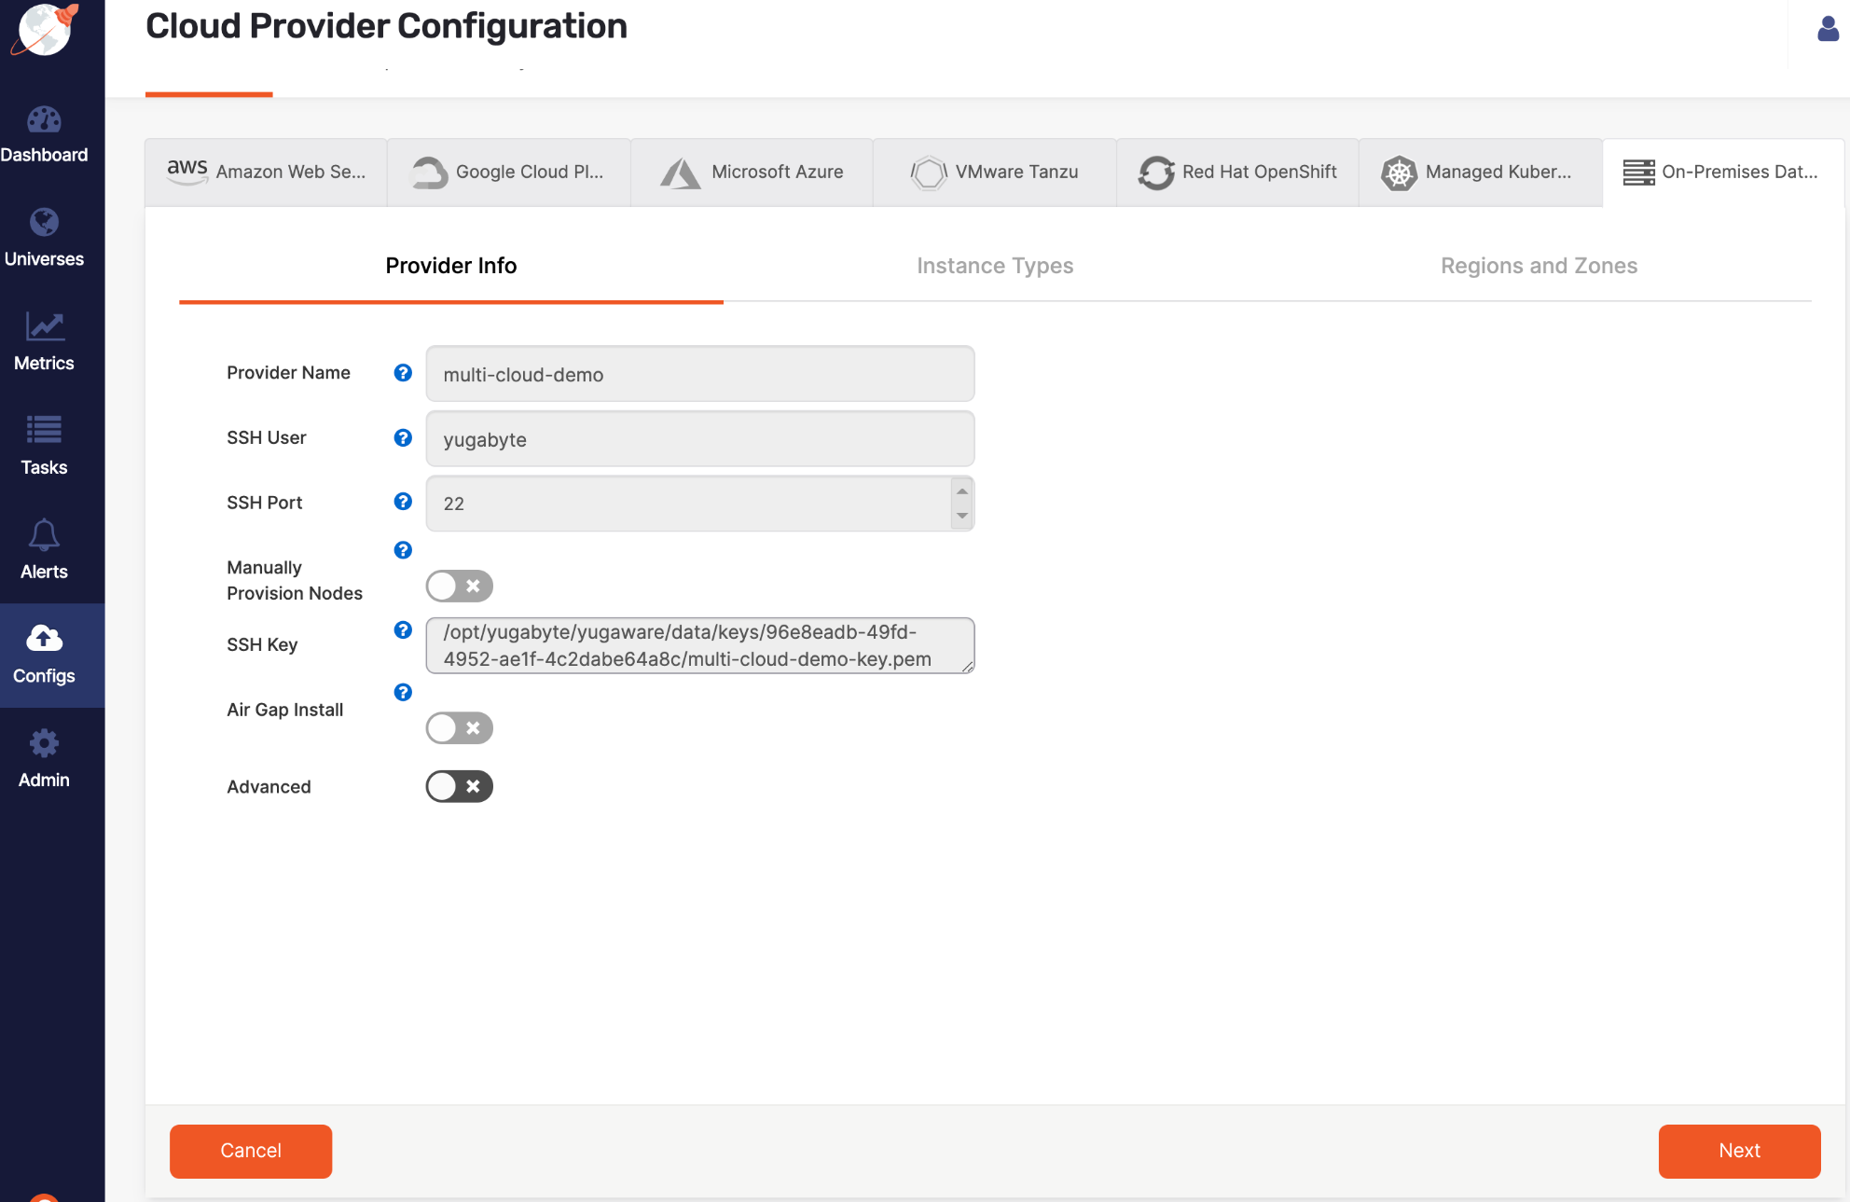
Task: Click the Cancel button
Action: (251, 1151)
